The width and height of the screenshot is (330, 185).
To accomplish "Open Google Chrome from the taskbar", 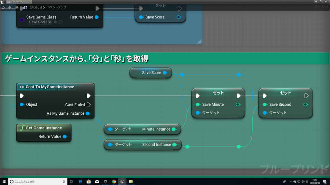I will [x=114, y=181].
